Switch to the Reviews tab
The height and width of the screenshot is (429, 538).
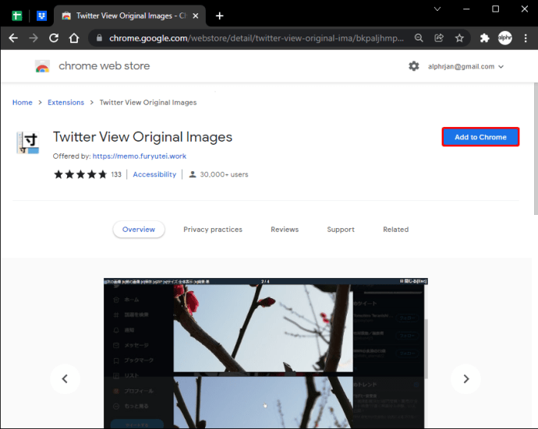(285, 230)
